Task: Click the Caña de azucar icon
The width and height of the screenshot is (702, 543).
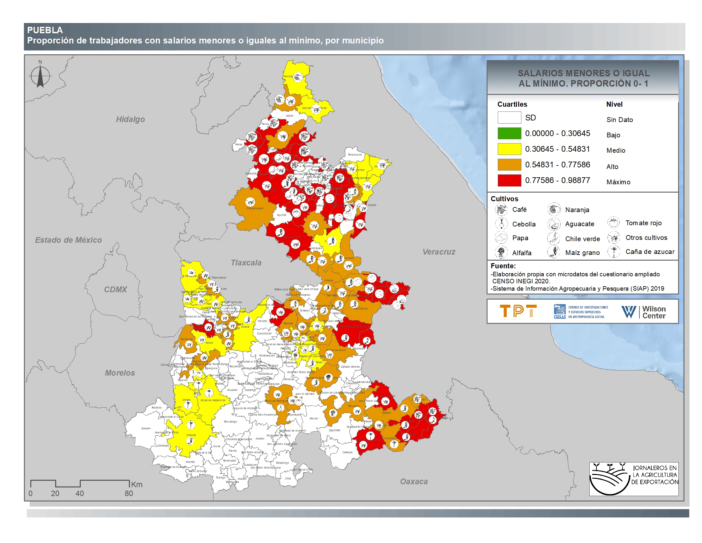Action: pos(613,252)
